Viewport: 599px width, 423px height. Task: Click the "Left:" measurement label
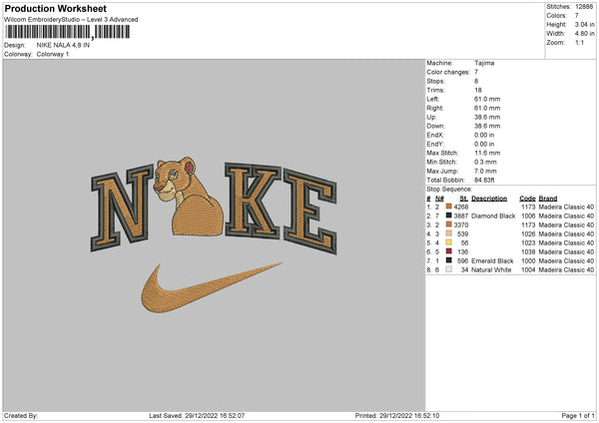coord(434,99)
